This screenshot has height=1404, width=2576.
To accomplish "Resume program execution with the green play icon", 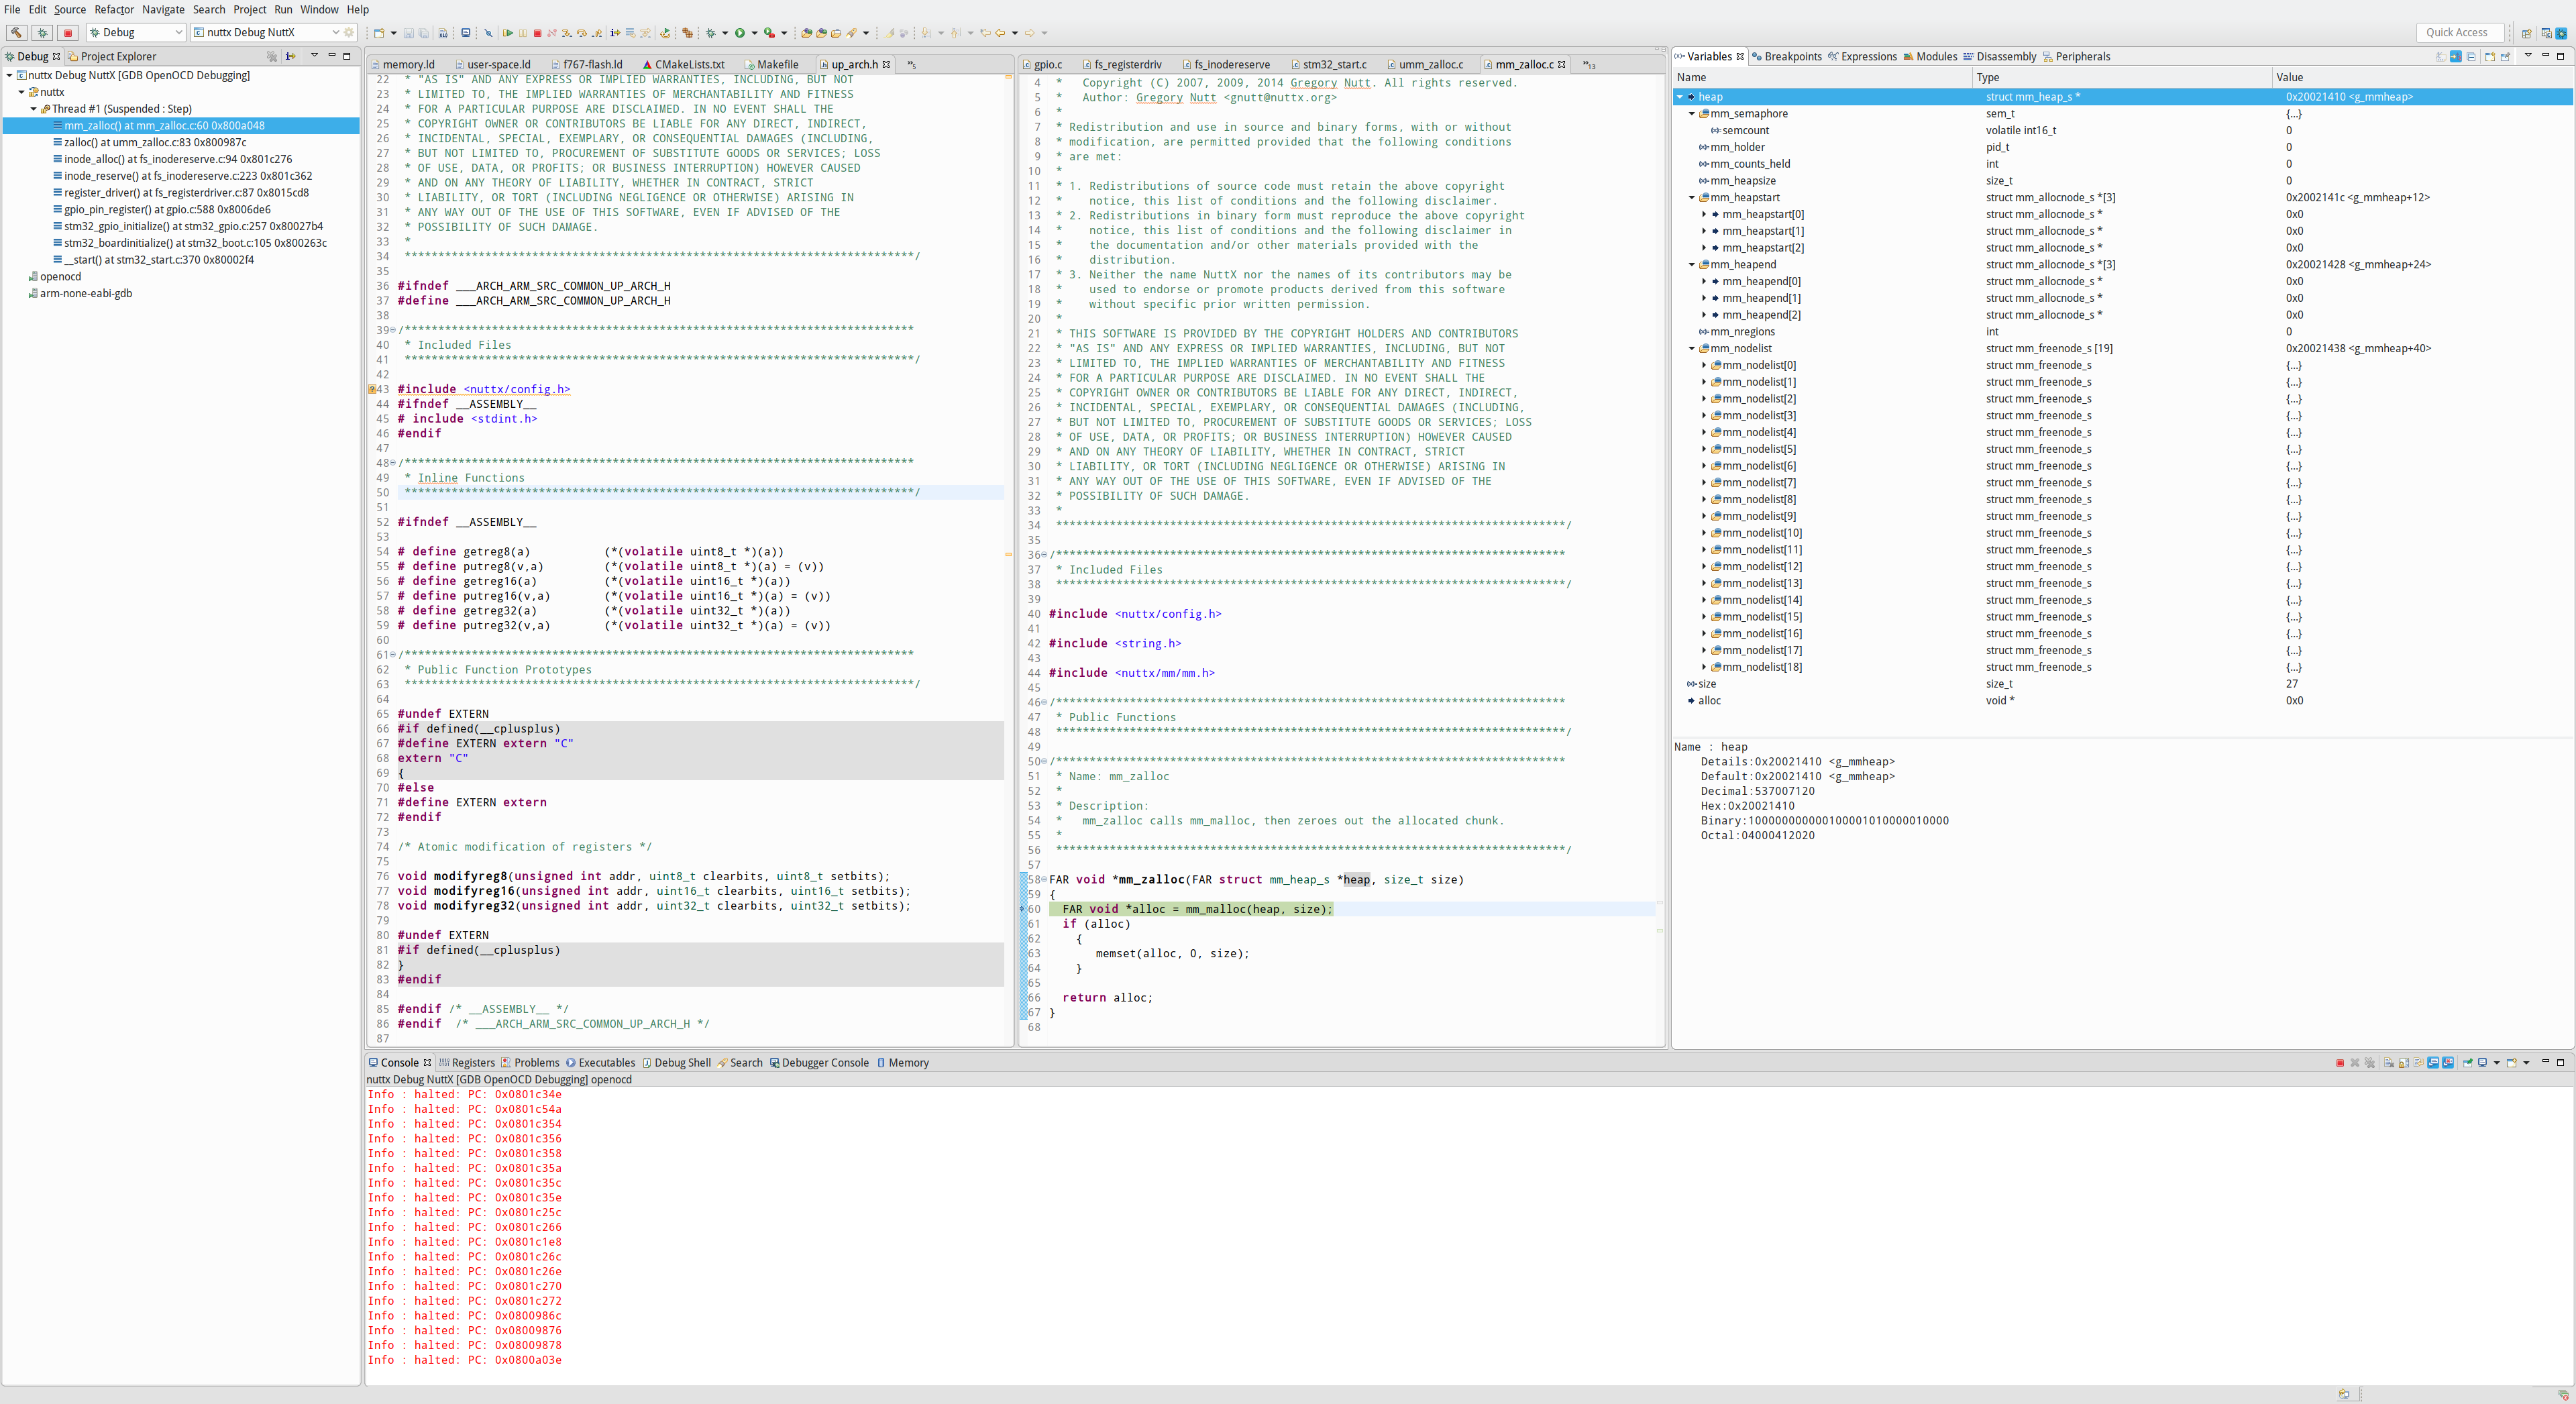I will pos(509,33).
